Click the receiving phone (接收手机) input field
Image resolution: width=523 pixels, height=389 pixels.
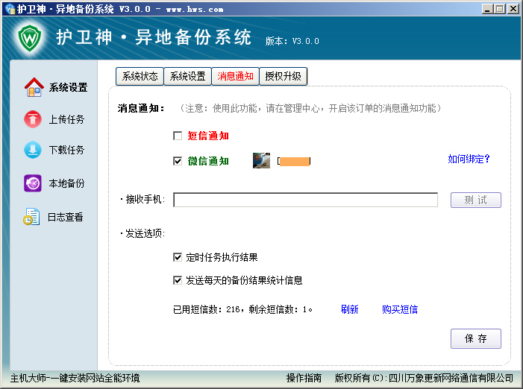click(x=305, y=200)
